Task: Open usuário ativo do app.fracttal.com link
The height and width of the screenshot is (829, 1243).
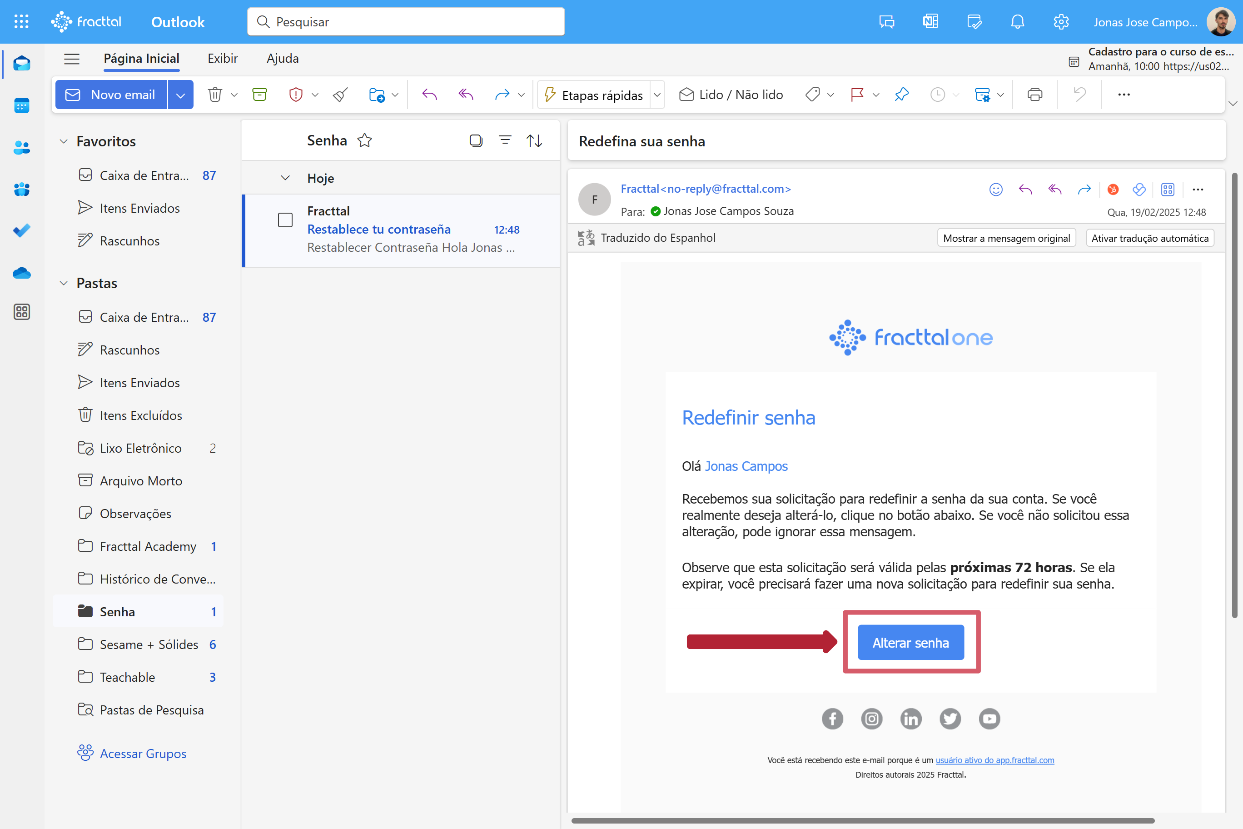Action: (x=994, y=760)
